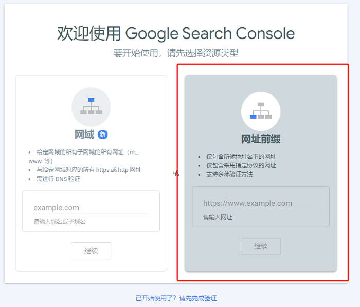Click the 与给定网域对应的所有 https 或 http 网址 text

pyautogui.click(x=89, y=170)
